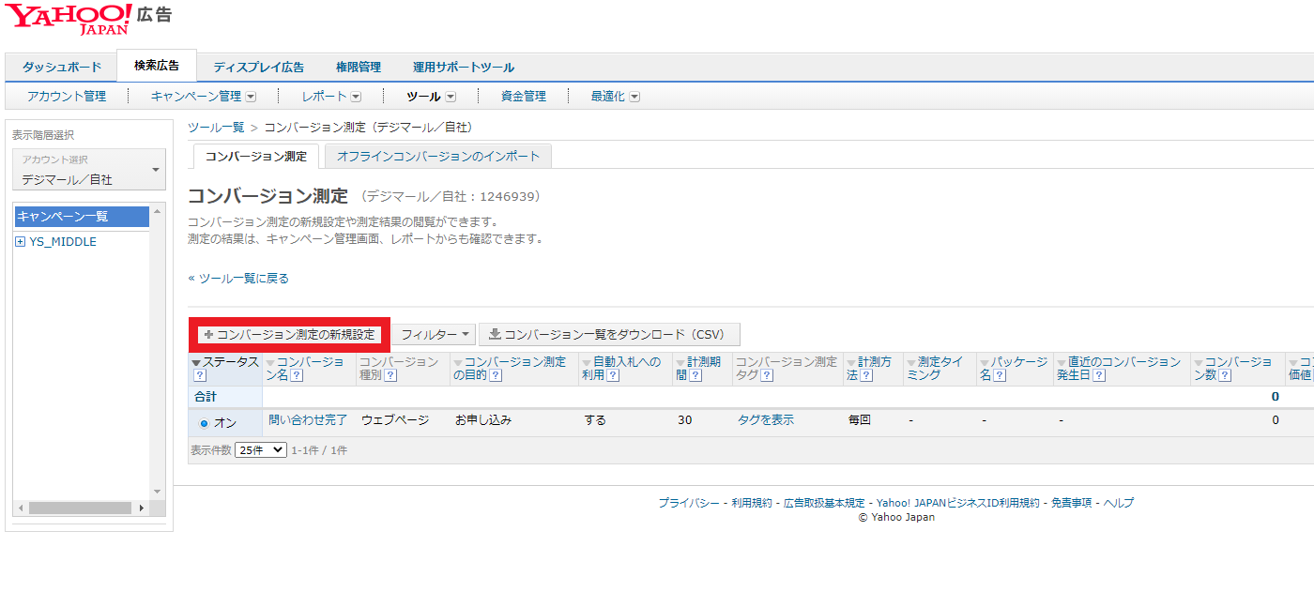This screenshot has height=607, width=1314.
Task: Open アカウント管理 menu
Action: 67,97
